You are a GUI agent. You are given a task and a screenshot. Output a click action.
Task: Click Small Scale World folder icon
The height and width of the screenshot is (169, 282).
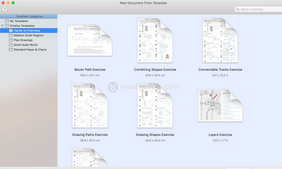(11, 45)
